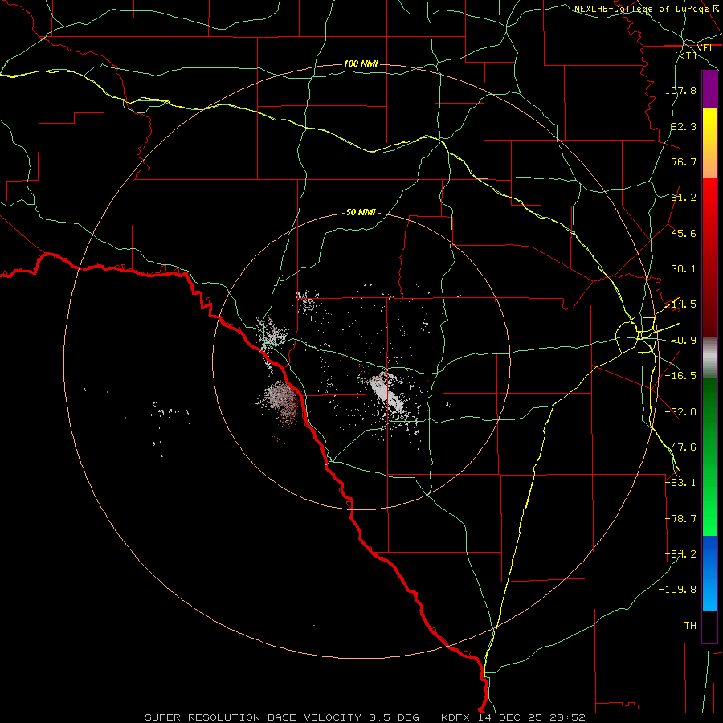This screenshot has width=723, height=723.
Task: Pick the purple segment of velocity color bar
Action: [x=709, y=90]
